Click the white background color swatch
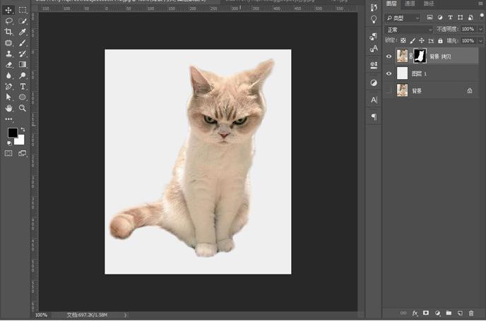Viewport: 486px width, 321px height. coord(20,141)
